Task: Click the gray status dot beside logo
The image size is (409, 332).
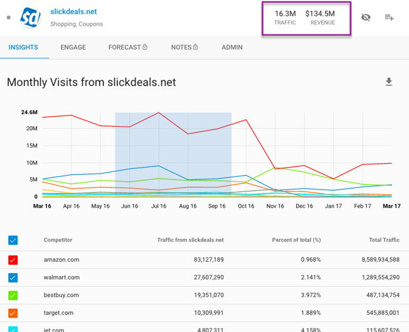Action: point(9,18)
